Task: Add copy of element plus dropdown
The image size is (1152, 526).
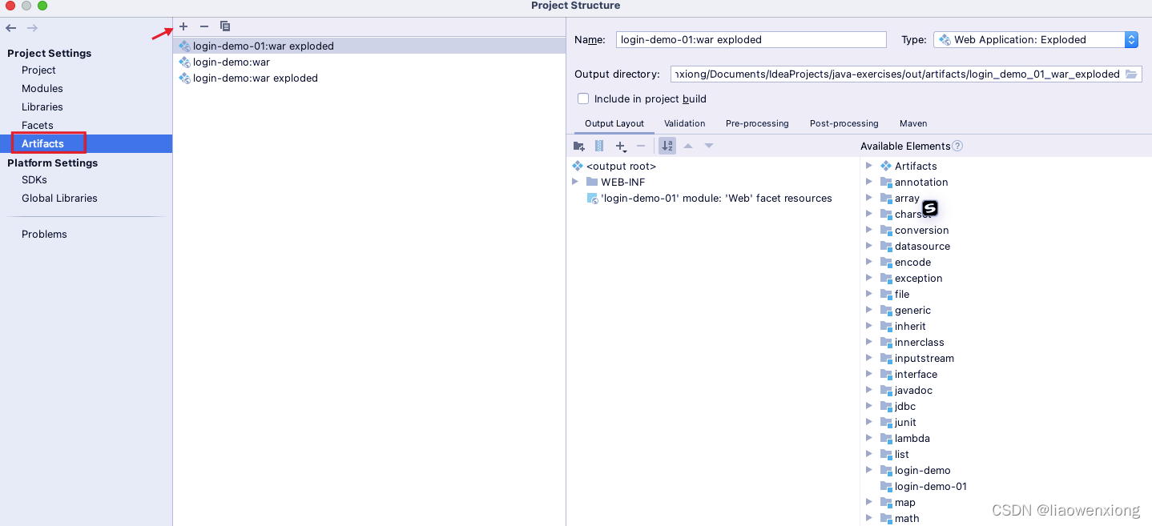Action: pos(621,146)
